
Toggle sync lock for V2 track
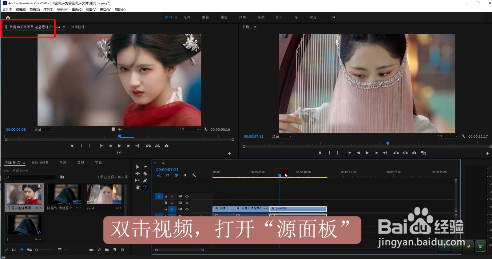(180, 203)
